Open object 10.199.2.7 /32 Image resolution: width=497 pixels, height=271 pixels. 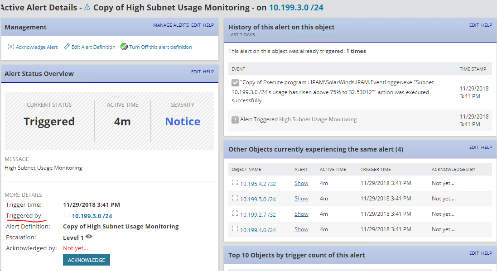(258, 214)
